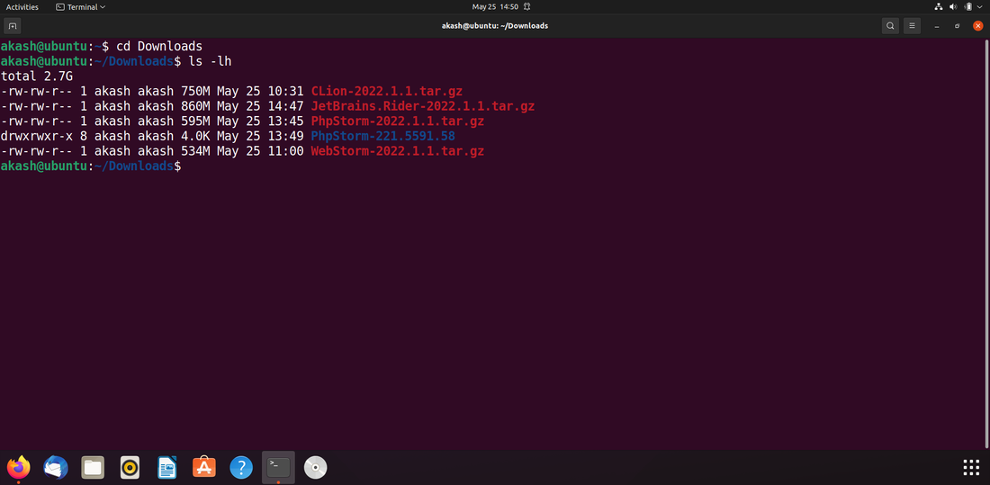Click JetBrains.Rider-2022.1.1.tar.gz filename
This screenshot has width=990, height=485.
[422, 106]
